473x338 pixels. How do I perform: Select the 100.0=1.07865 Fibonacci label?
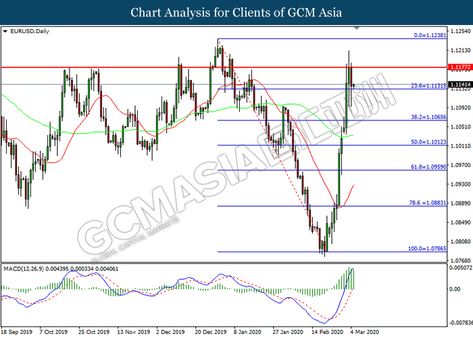point(427,249)
